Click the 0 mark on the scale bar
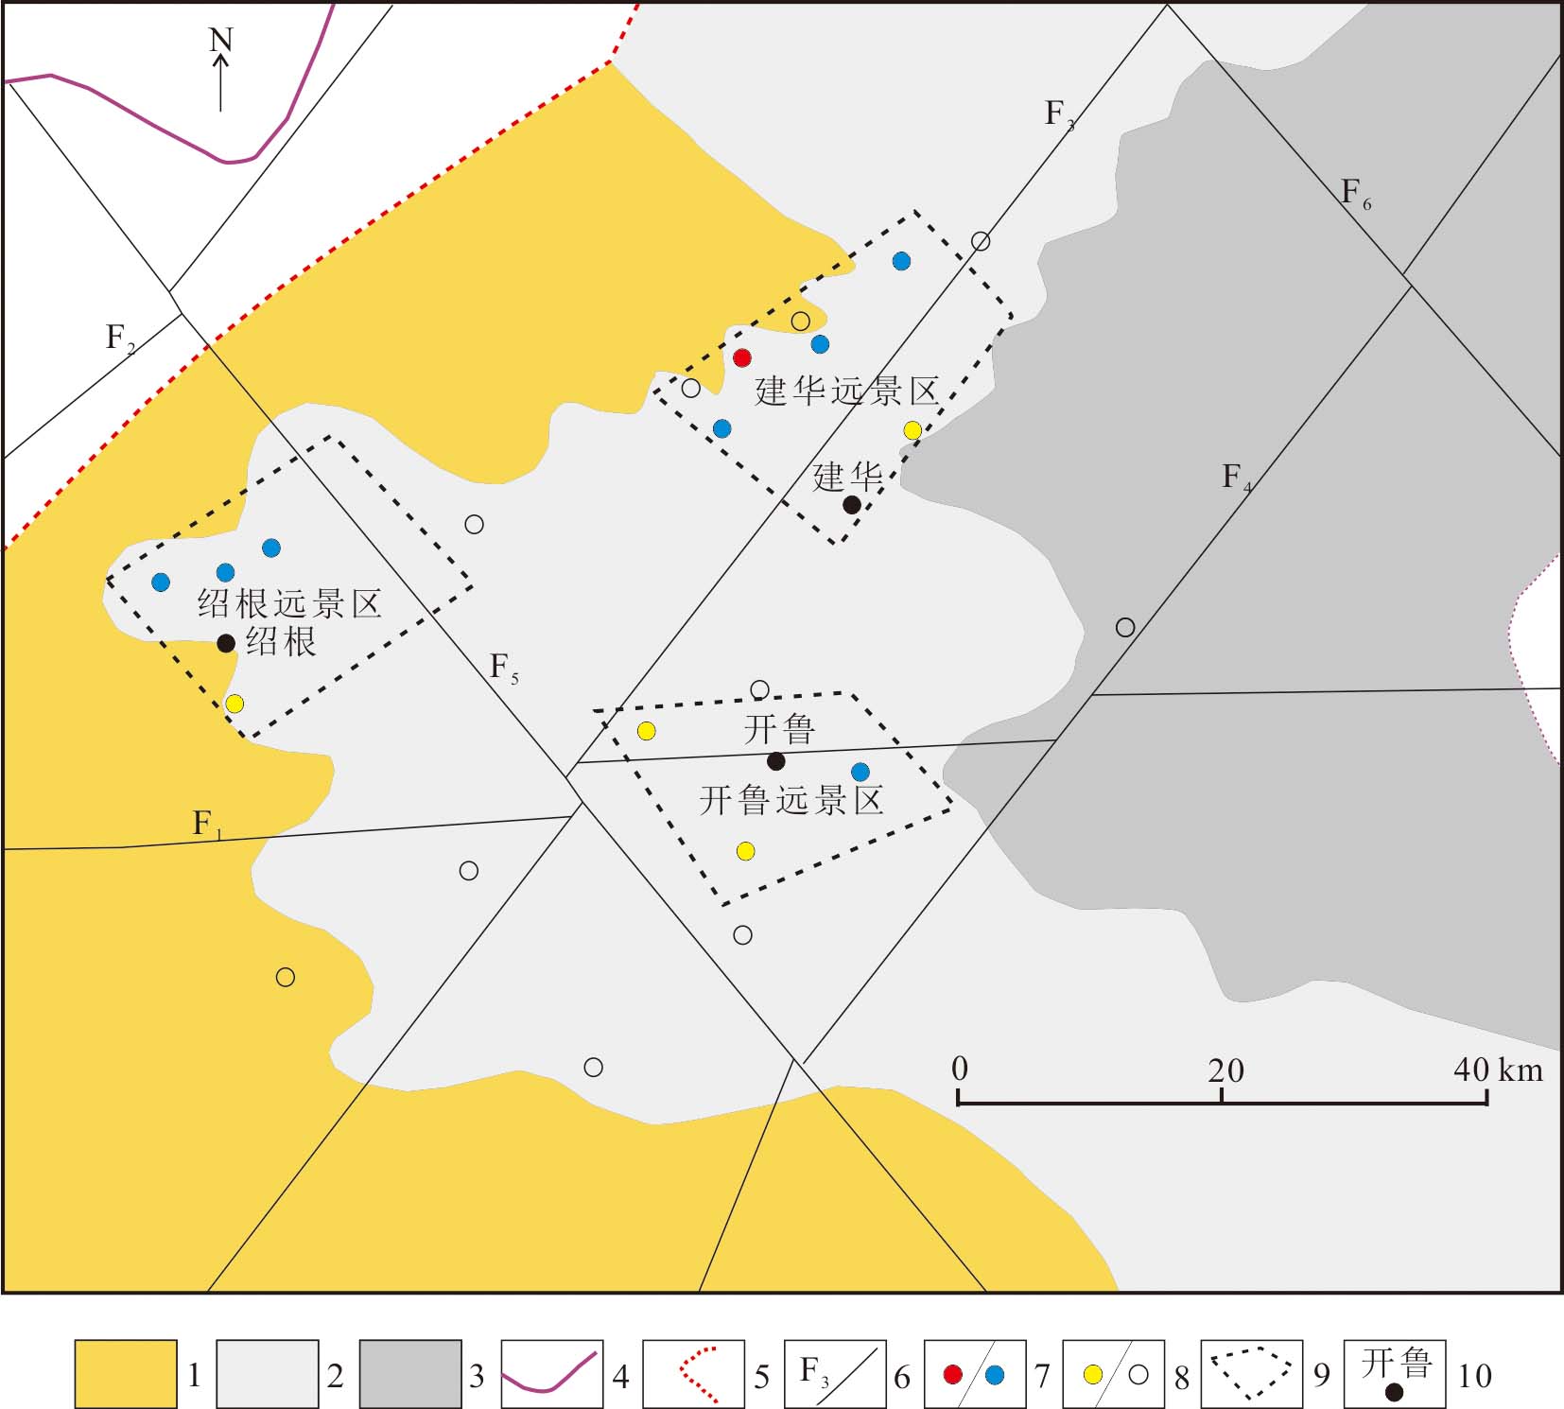The width and height of the screenshot is (1564, 1409). pyautogui.click(x=960, y=1070)
